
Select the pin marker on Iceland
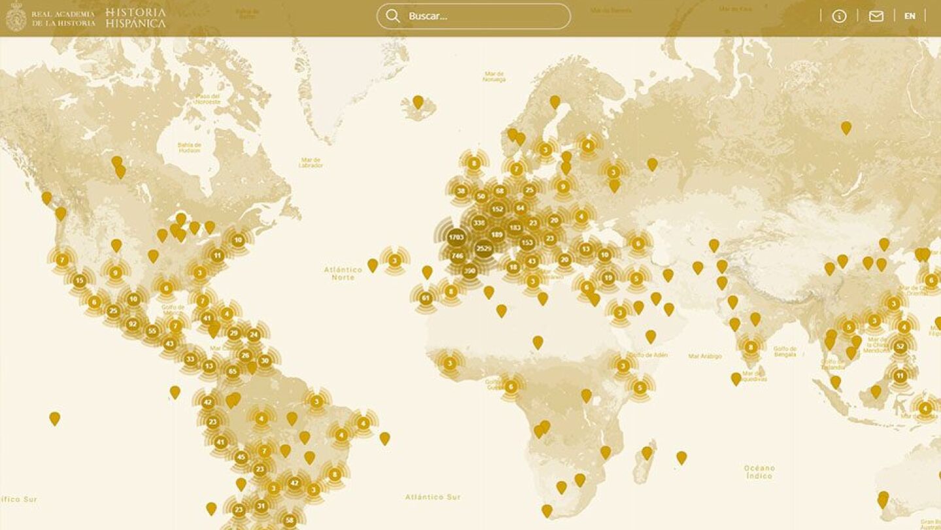(x=418, y=101)
